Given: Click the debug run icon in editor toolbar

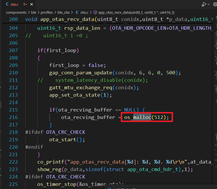Looking at the screenshot, I should click(x=204, y=4).
